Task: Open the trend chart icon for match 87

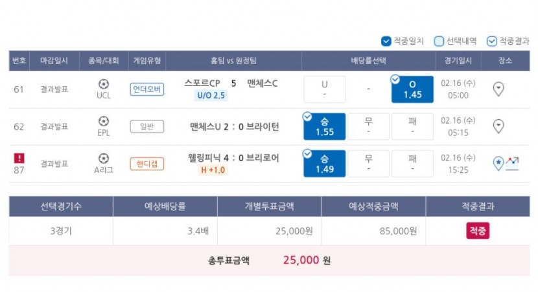Action: tap(512, 163)
